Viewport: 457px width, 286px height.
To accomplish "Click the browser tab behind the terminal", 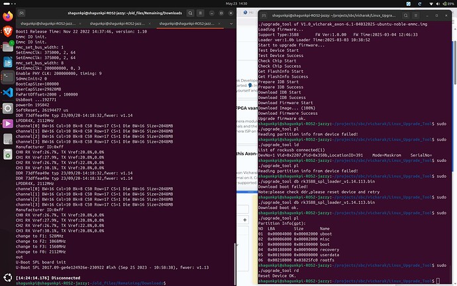I will click(x=248, y=13).
